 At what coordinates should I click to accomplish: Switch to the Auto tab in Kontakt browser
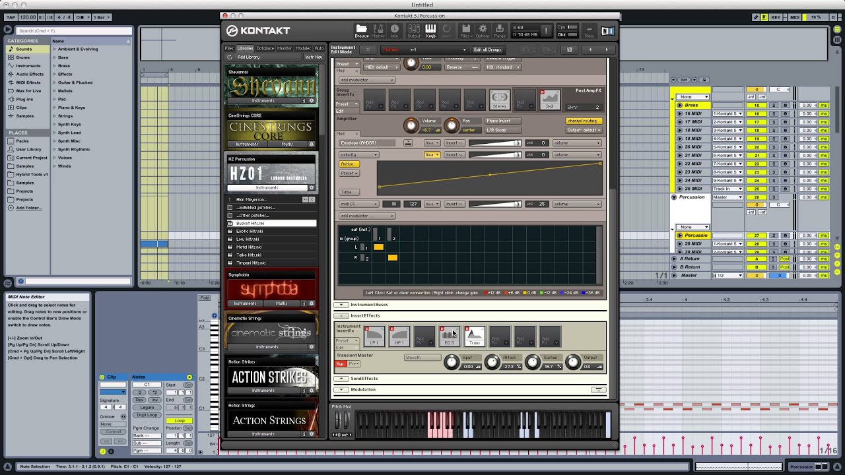coord(319,48)
